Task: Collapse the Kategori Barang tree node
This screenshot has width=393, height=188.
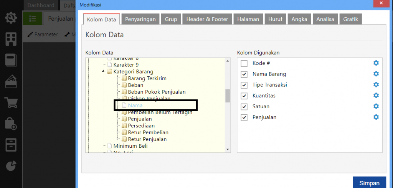Action: 103,72
